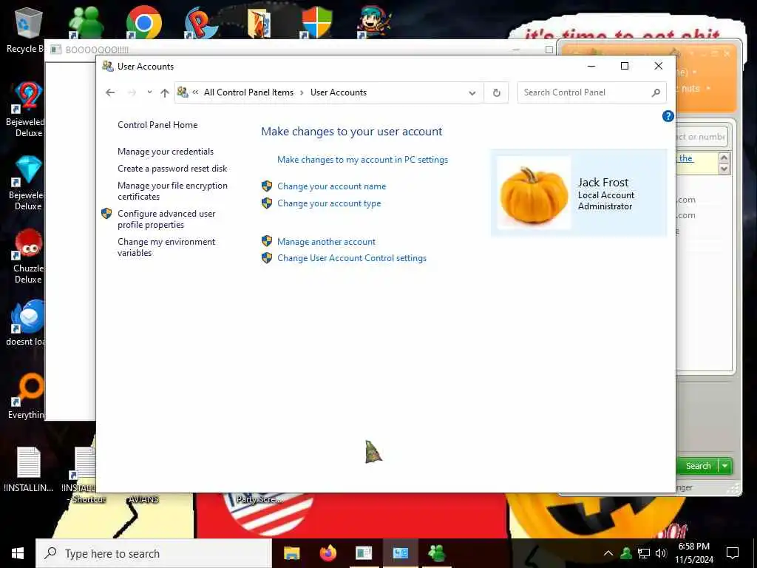Open Configure advanced user profile properties

166,219
